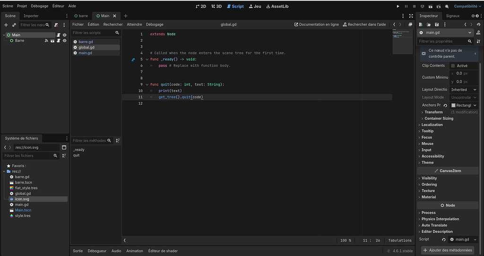The image size is (484, 256).
Task: Switch to the Importer tab
Action: (31, 16)
